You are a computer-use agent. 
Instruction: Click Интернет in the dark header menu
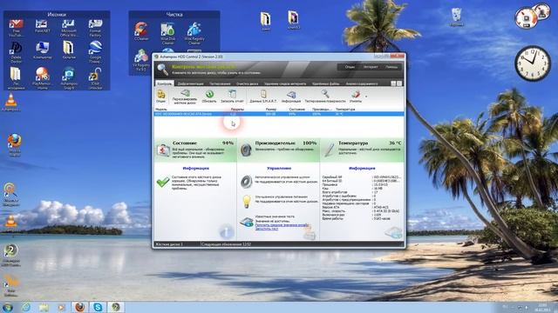point(371,67)
